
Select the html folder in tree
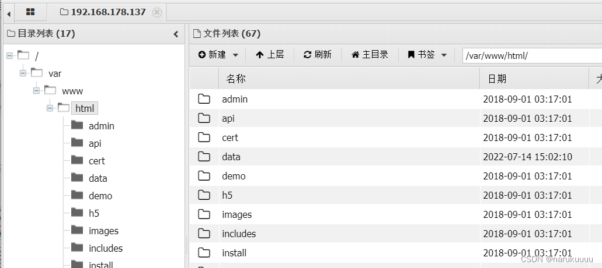tap(85, 108)
